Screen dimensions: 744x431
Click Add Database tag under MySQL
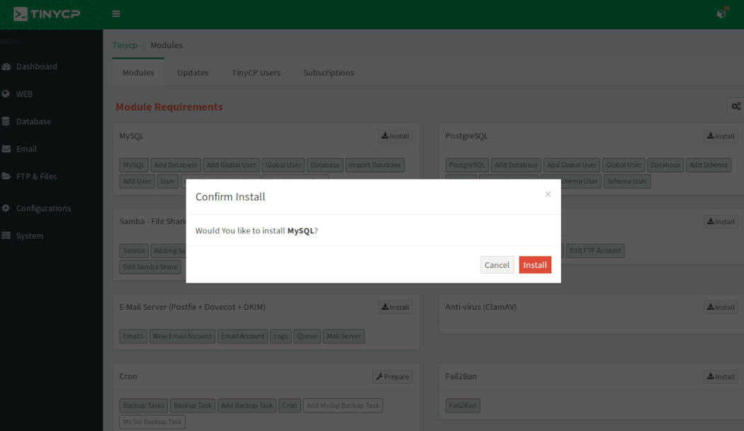[x=176, y=165]
